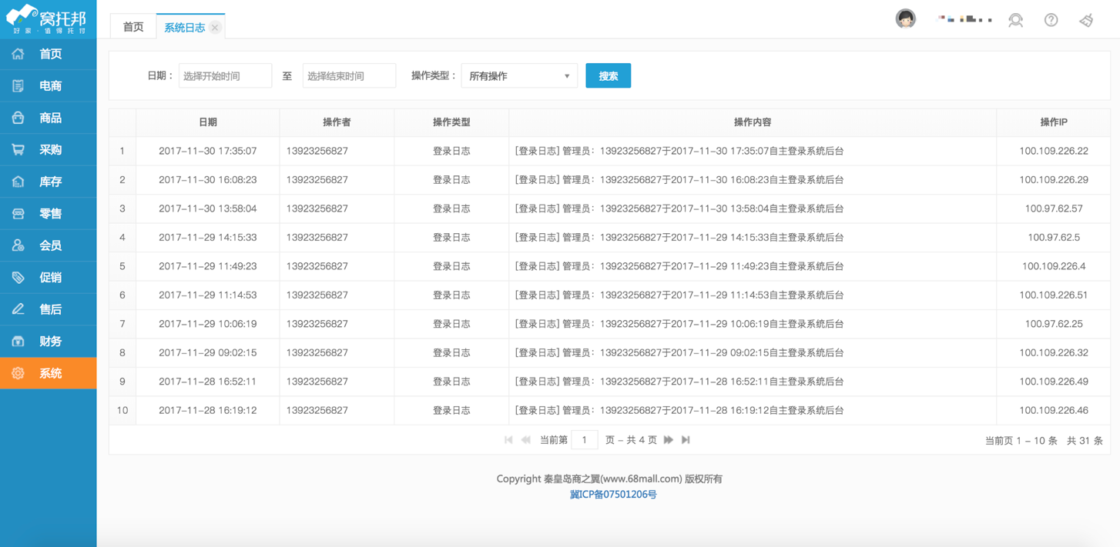
Task: Click the customer service headset icon
Action: pos(1016,20)
